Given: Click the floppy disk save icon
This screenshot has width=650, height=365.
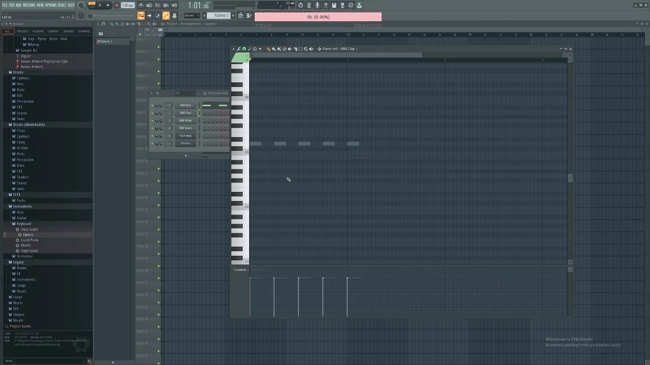Looking at the screenshot, I should tap(334, 5).
